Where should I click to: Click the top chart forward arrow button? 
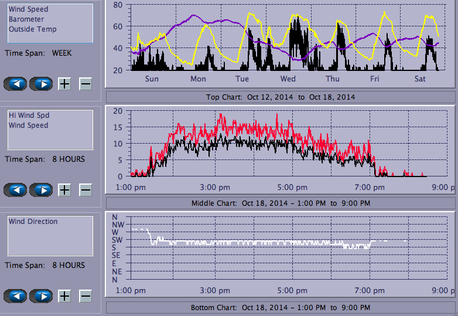pyautogui.click(x=41, y=84)
